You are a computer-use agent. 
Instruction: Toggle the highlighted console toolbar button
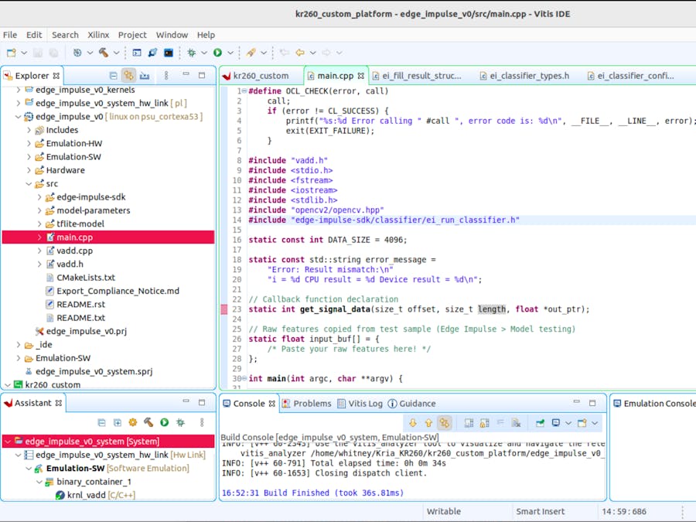tap(444, 423)
